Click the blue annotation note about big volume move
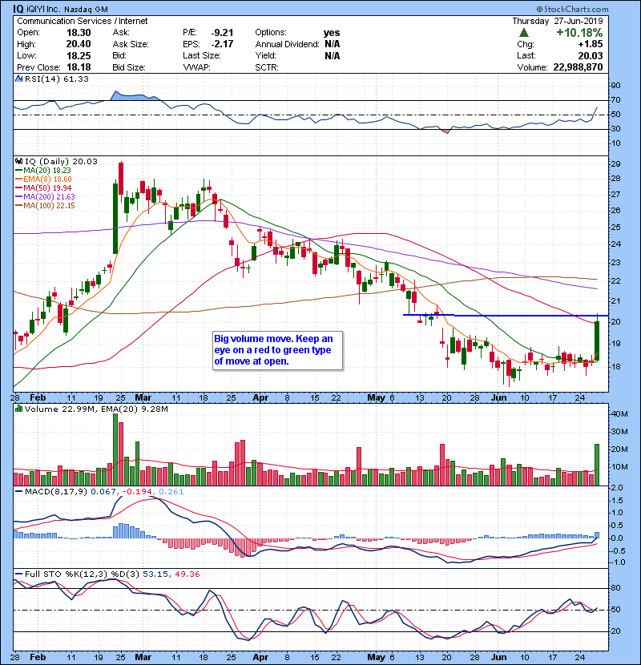Screen dimensions: 641x665 (x=277, y=350)
